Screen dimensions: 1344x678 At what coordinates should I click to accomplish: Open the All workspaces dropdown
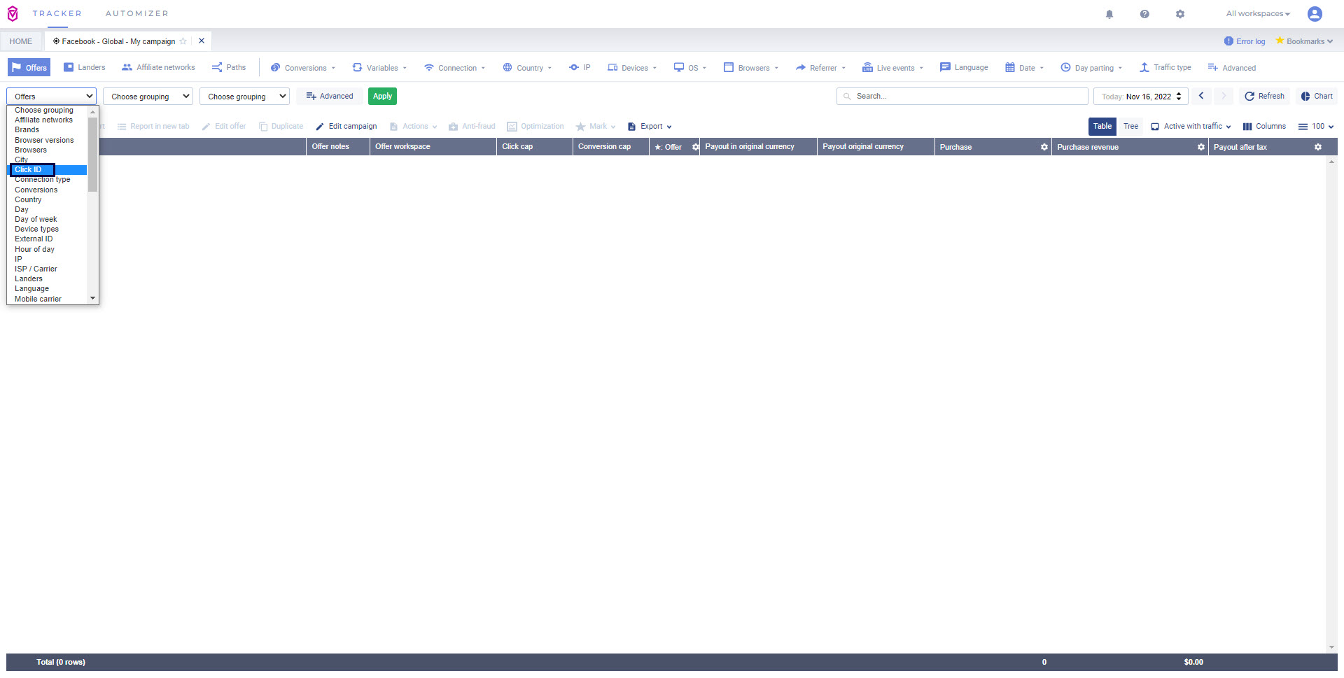(1257, 14)
